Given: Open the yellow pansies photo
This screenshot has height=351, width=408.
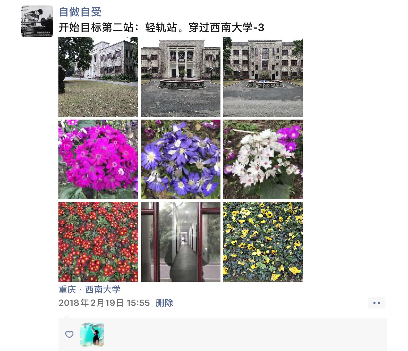Looking at the screenshot, I should [263, 242].
